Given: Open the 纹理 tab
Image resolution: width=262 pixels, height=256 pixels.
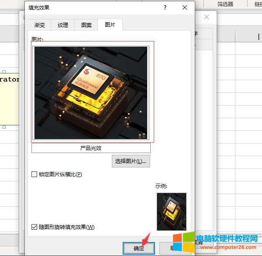Looking at the screenshot, I should click(62, 25).
